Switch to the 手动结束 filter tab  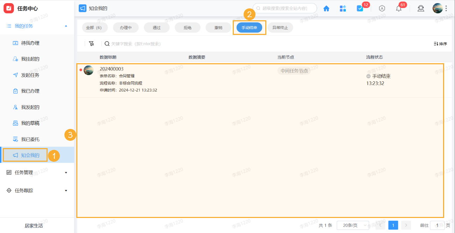pyautogui.click(x=249, y=27)
